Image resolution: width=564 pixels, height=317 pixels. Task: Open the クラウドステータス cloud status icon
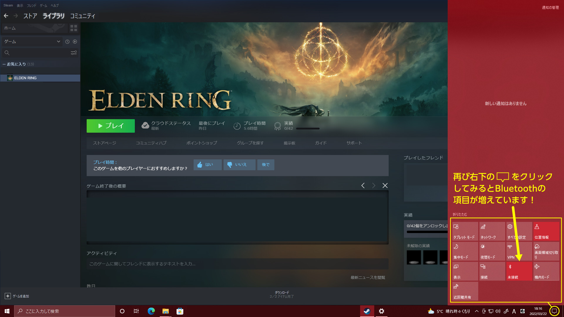click(x=145, y=126)
